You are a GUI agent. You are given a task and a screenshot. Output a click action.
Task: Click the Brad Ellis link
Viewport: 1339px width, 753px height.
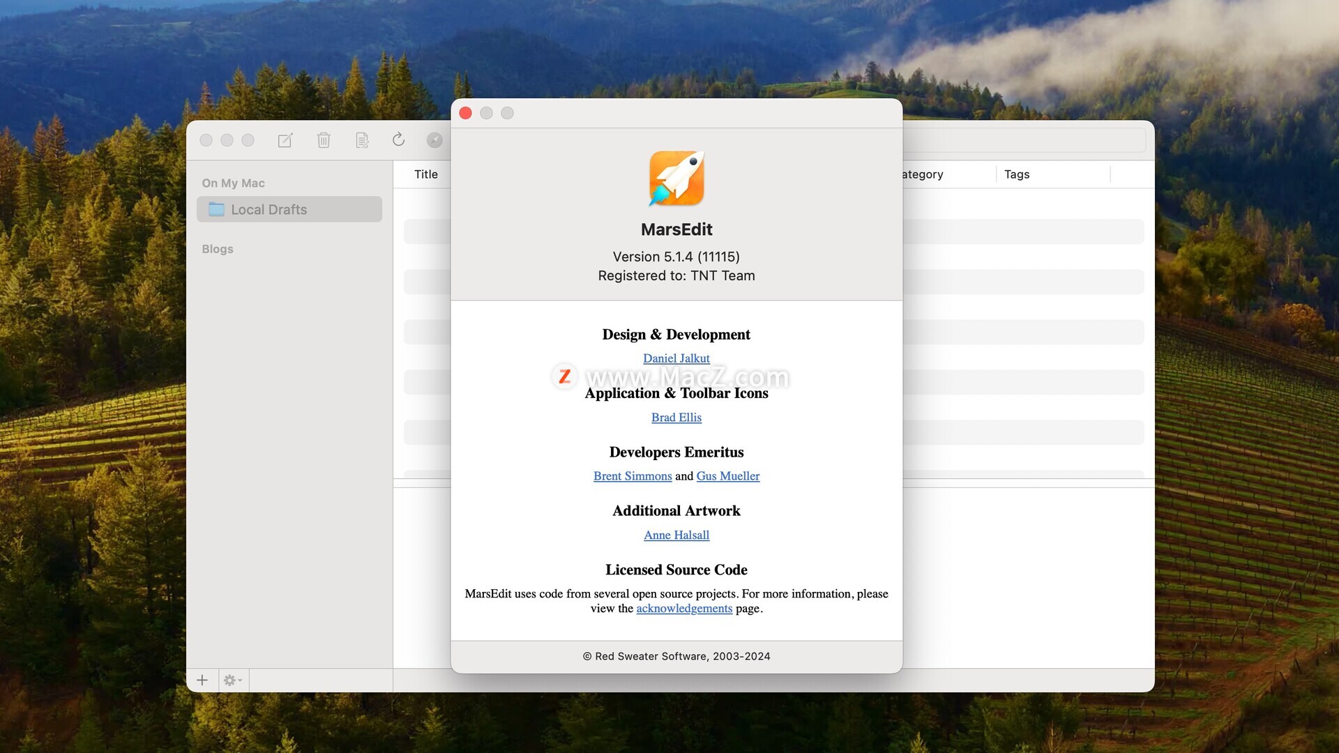(676, 417)
